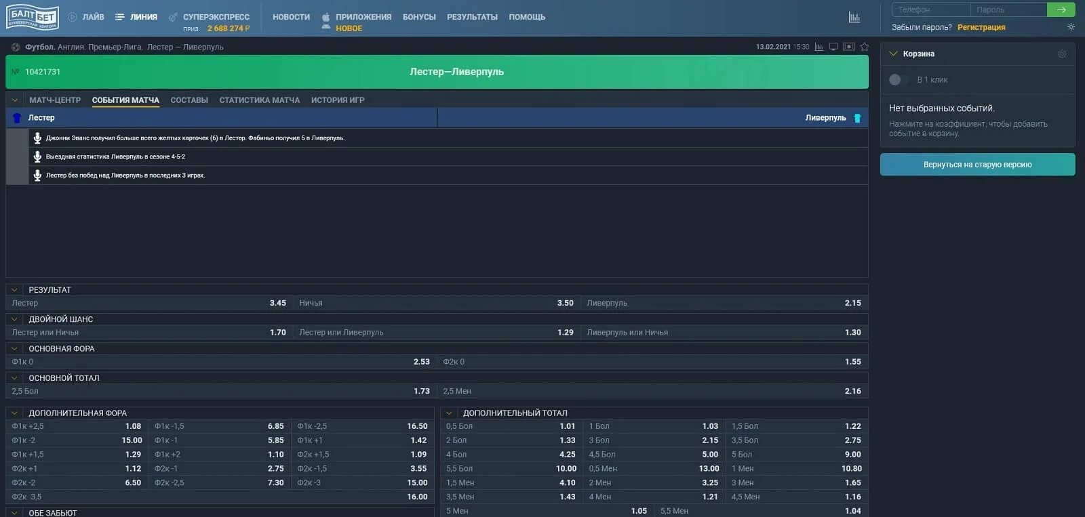Select Ливерпуль или Ничья odds 1.30

click(x=724, y=333)
